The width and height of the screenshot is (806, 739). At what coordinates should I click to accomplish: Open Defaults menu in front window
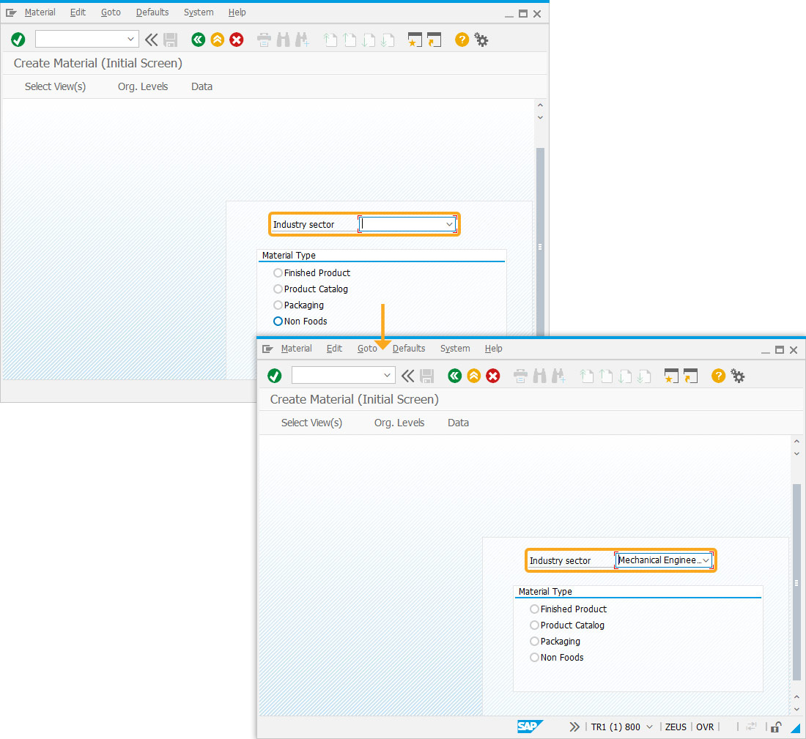[409, 349]
